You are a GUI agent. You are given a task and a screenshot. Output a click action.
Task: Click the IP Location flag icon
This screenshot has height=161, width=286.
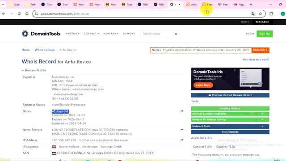click(x=54, y=147)
